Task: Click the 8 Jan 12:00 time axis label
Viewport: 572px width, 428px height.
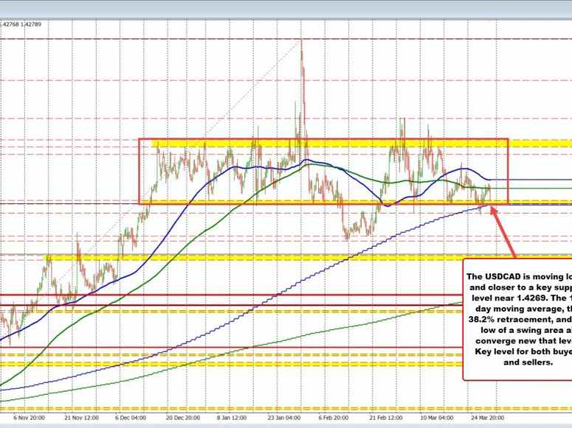Action: 231,418
